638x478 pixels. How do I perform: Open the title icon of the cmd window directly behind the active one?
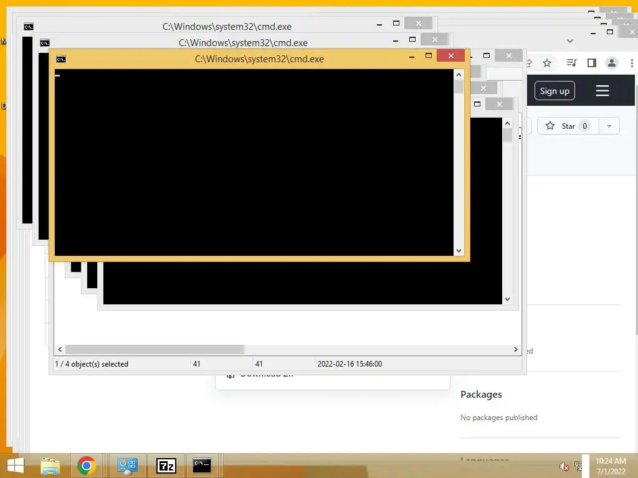tap(45, 43)
